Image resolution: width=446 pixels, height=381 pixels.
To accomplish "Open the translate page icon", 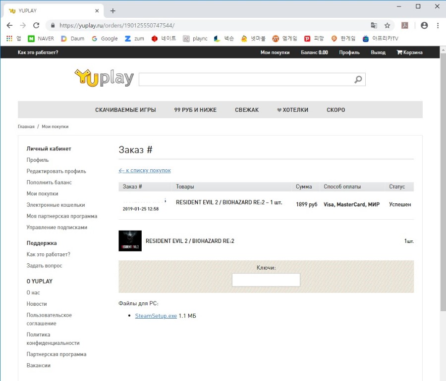I will click(x=374, y=26).
